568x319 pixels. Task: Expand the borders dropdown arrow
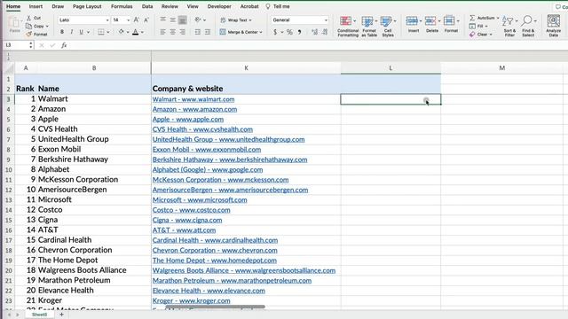click(x=108, y=32)
